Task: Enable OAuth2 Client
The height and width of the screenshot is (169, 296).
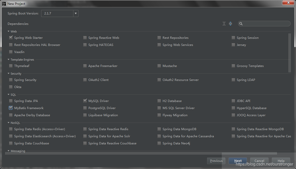Action: coord(85,80)
